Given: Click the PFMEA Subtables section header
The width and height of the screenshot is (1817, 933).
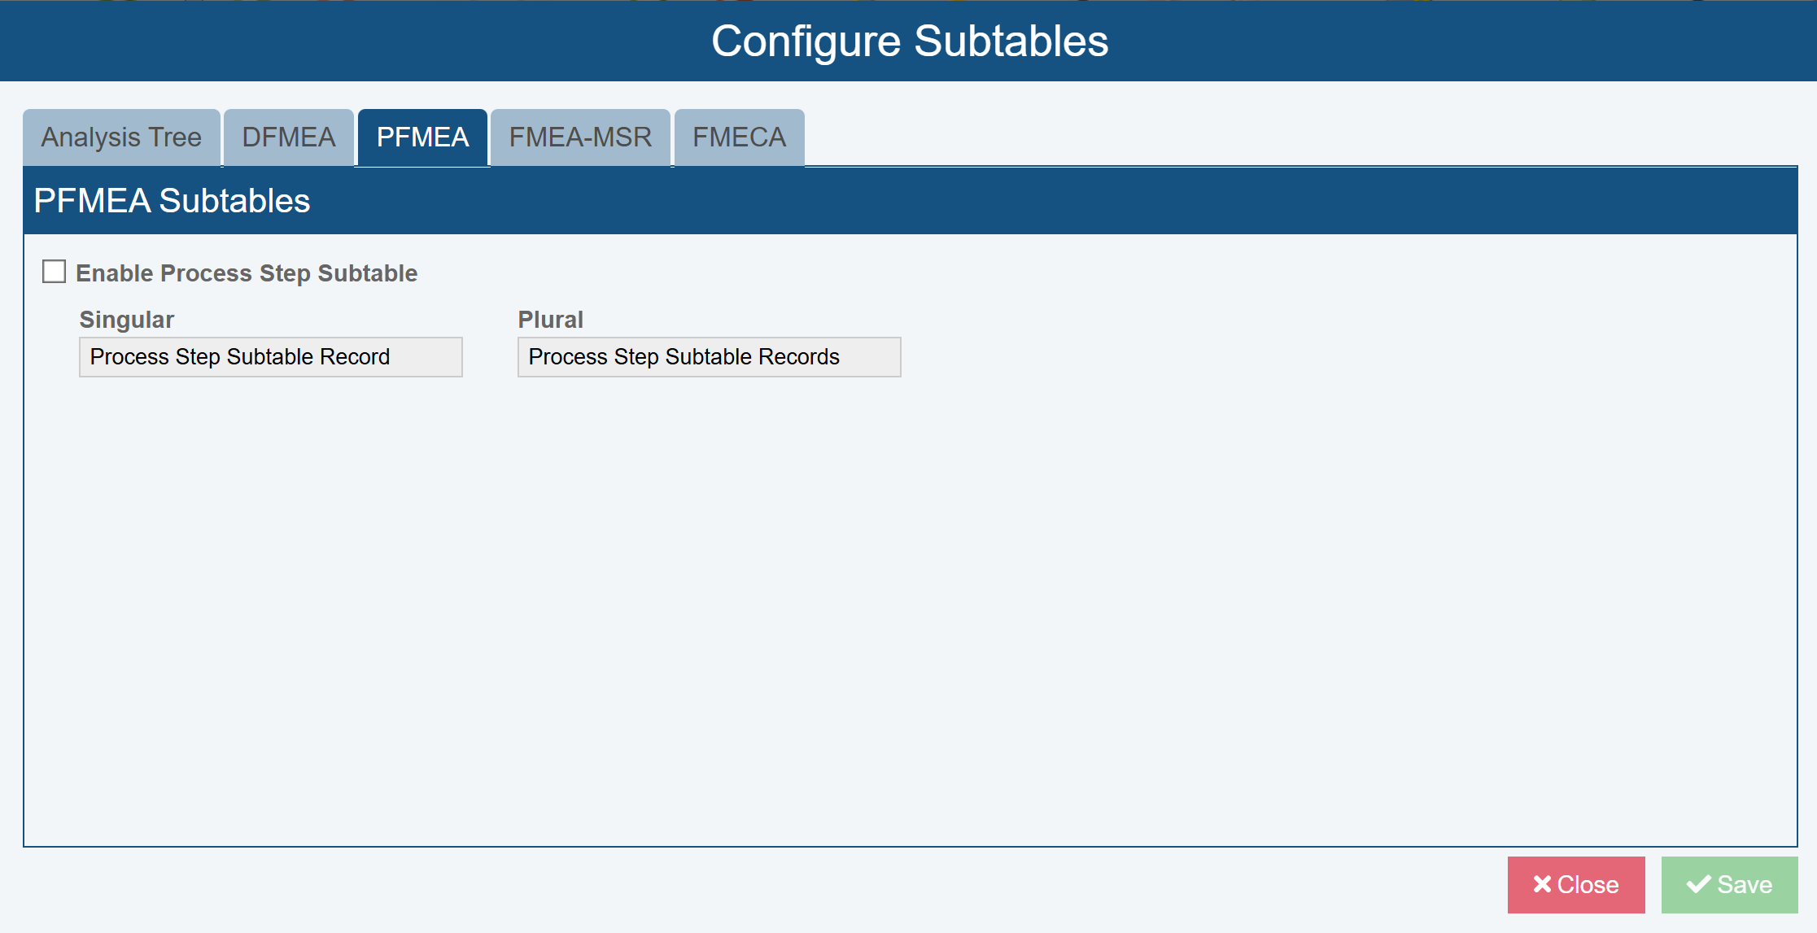Looking at the screenshot, I should pos(172,201).
